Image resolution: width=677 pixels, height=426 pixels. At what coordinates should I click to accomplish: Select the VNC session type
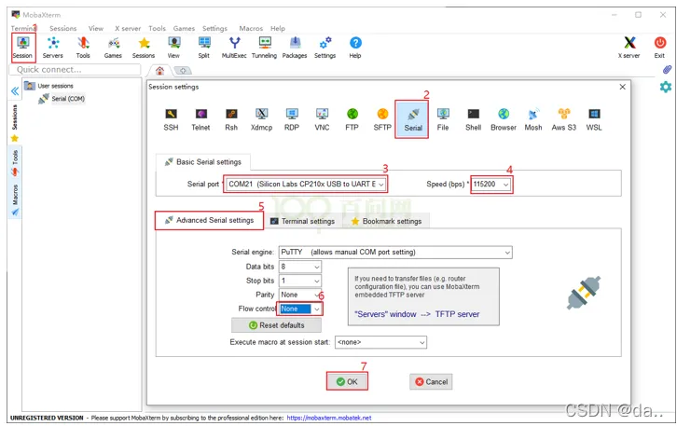322,119
